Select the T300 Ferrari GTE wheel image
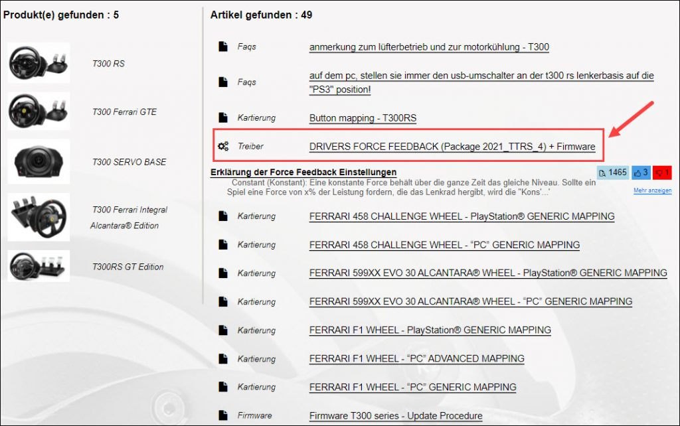The image size is (680, 426). pyautogui.click(x=39, y=111)
